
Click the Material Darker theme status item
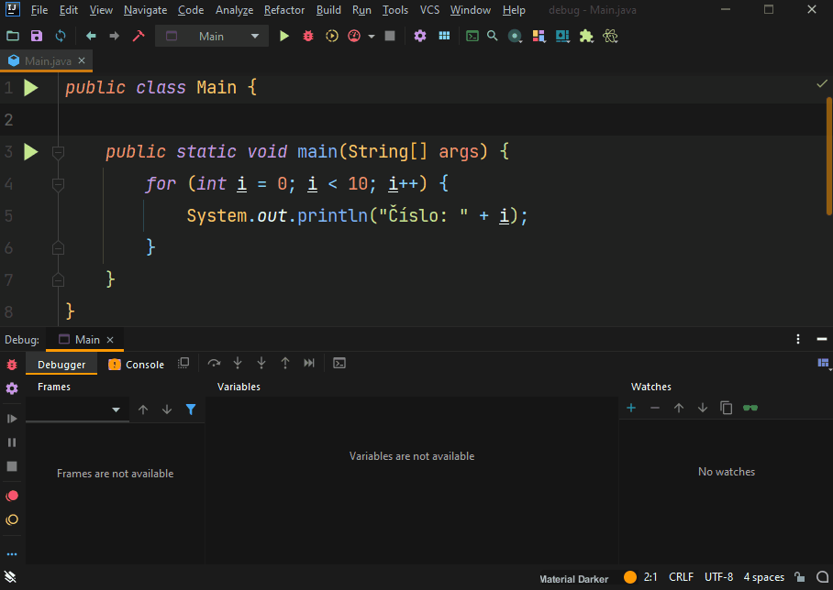tap(573, 579)
